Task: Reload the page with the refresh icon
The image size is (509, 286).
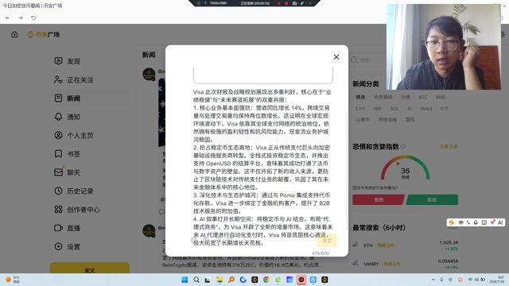Action: coord(33,17)
